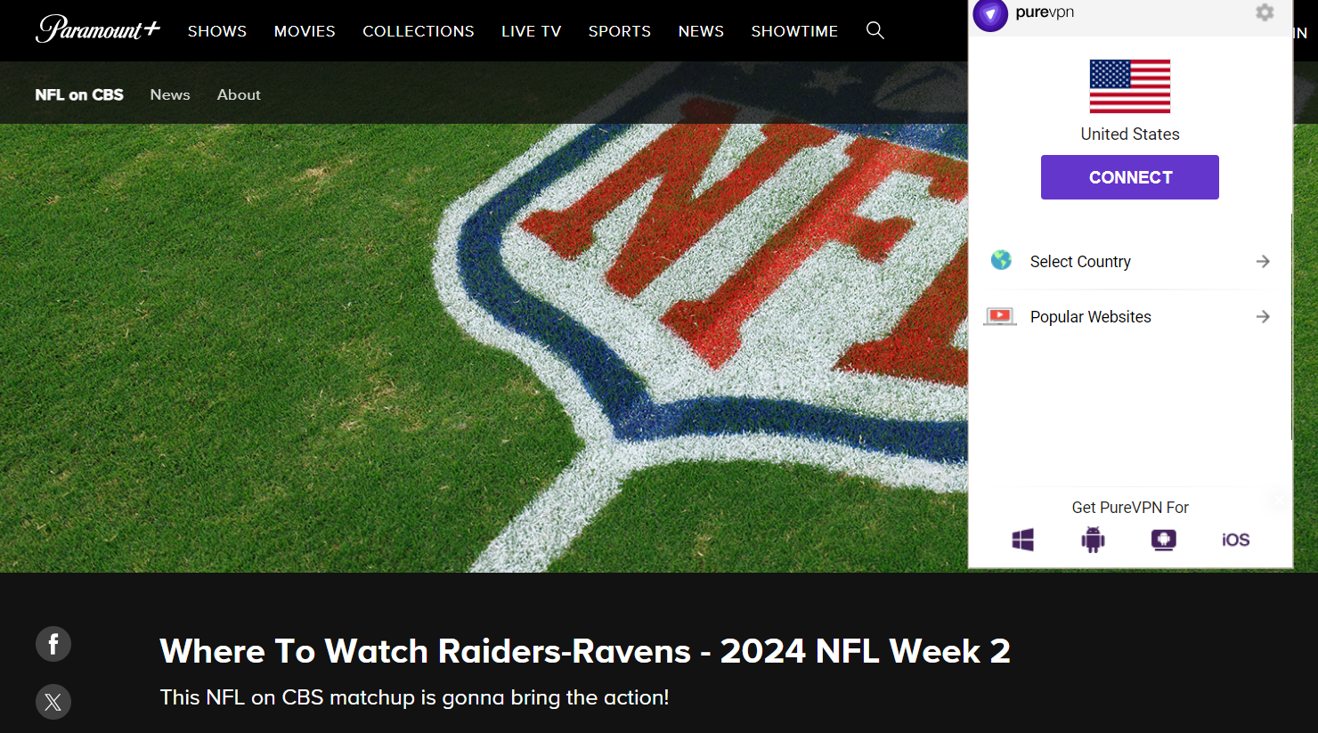The image size is (1318, 733).
Task: Get PureVPN for iOS
Action: pos(1235,540)
